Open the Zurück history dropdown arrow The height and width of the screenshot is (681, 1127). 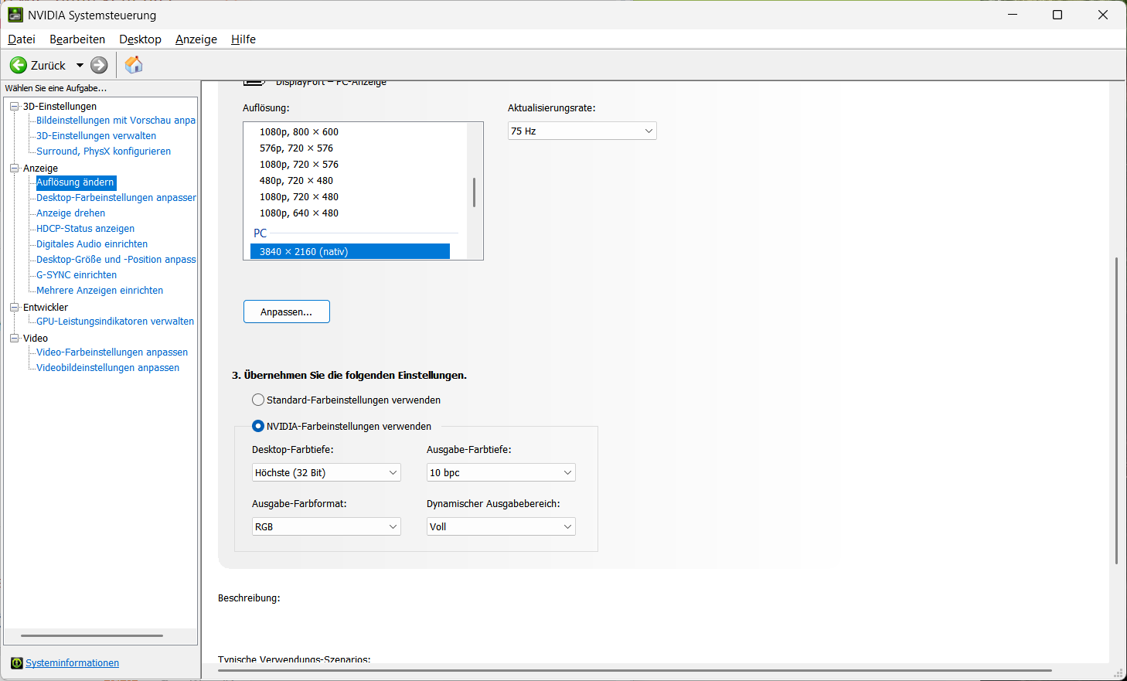point(80,66)
